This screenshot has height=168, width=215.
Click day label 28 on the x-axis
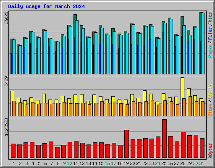[x=183, y=163]
